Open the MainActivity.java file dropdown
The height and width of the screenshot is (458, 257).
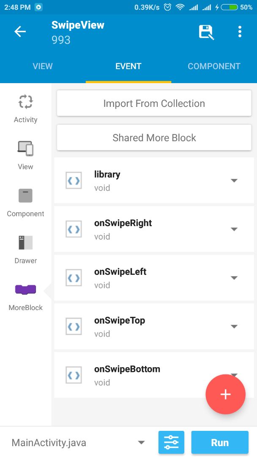(141, 443)
